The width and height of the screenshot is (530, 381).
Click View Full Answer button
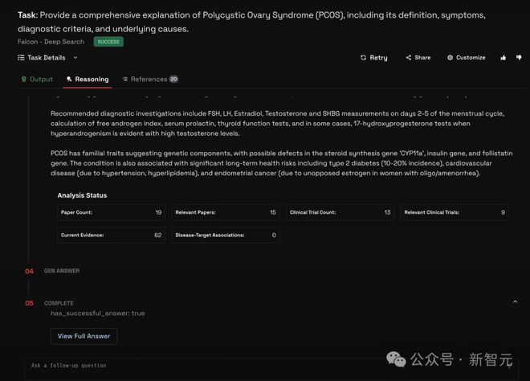click(x=84, y=336)
